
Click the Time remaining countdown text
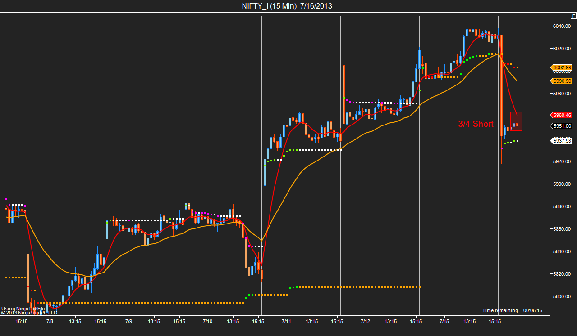tap(512, 310)
